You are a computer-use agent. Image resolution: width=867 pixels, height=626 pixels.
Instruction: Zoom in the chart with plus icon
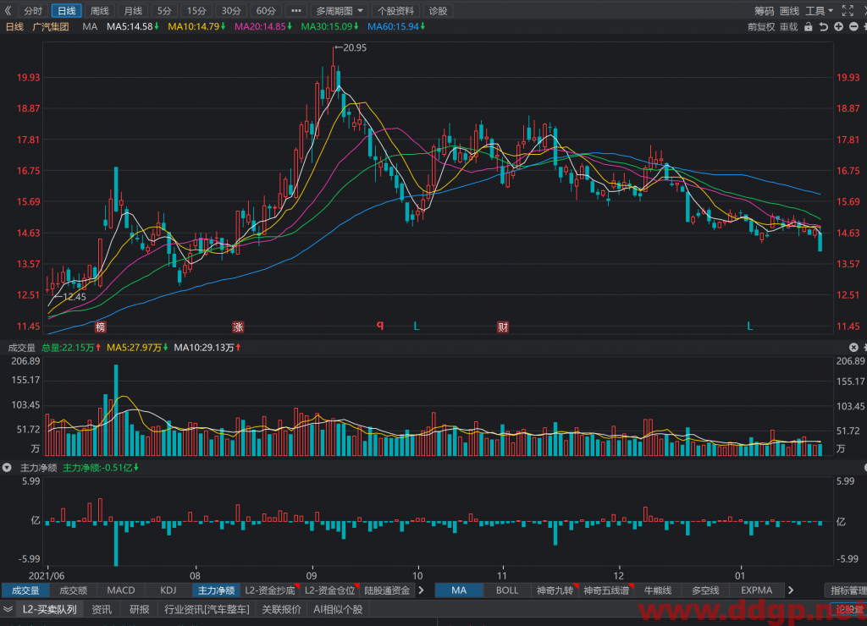(x=839, y=26)
